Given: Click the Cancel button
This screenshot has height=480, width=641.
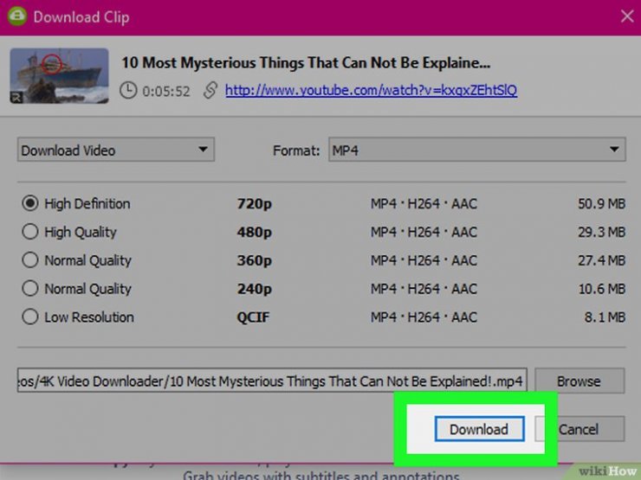Looking at the screenshot, I should pyautogui.click(x=579, y=429).
